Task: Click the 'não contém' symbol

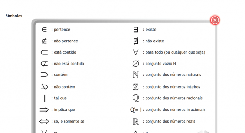Action: click(44, 87)
